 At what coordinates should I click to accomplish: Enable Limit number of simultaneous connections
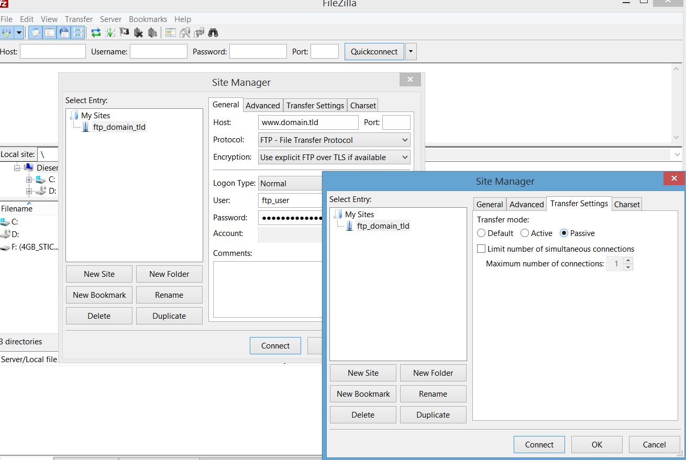[481, 249]
